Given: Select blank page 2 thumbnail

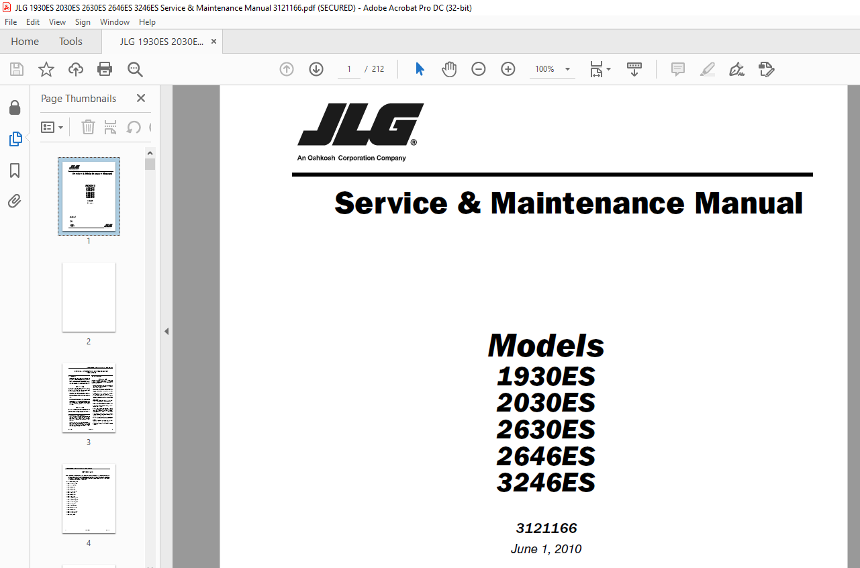Looking at the screenshot, I should coord(89,297).
